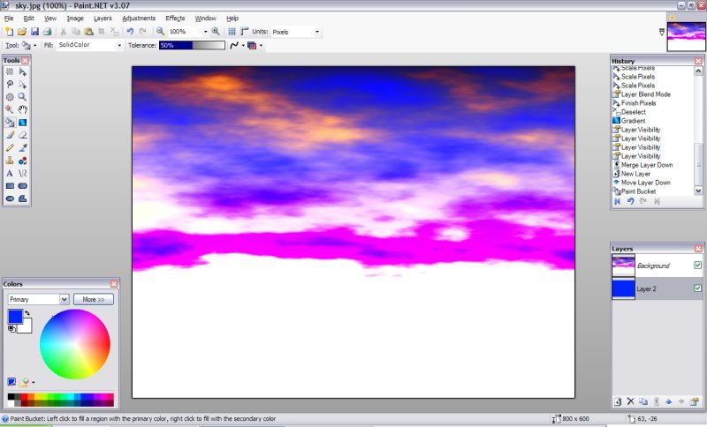Select the Clone Stamp tool

(x=10, y=161)
